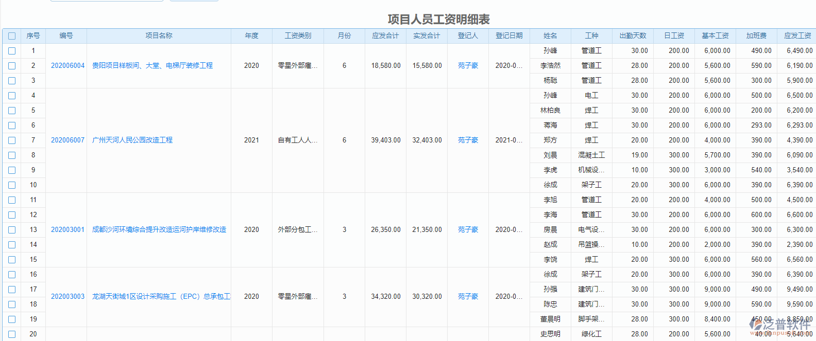816x341 pixels.
Task: Click the 出勤天数 column header
Action: click(633, 36)
